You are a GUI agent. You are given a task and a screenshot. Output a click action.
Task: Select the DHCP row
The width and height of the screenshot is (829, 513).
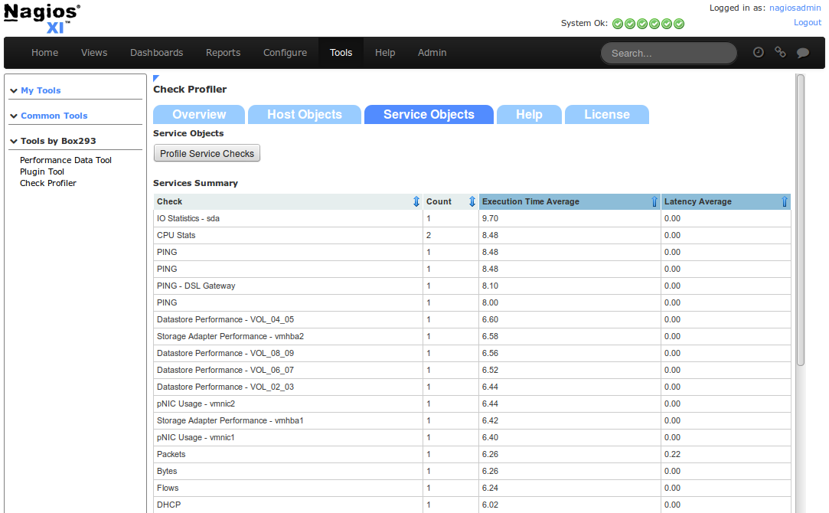[472, 505]
